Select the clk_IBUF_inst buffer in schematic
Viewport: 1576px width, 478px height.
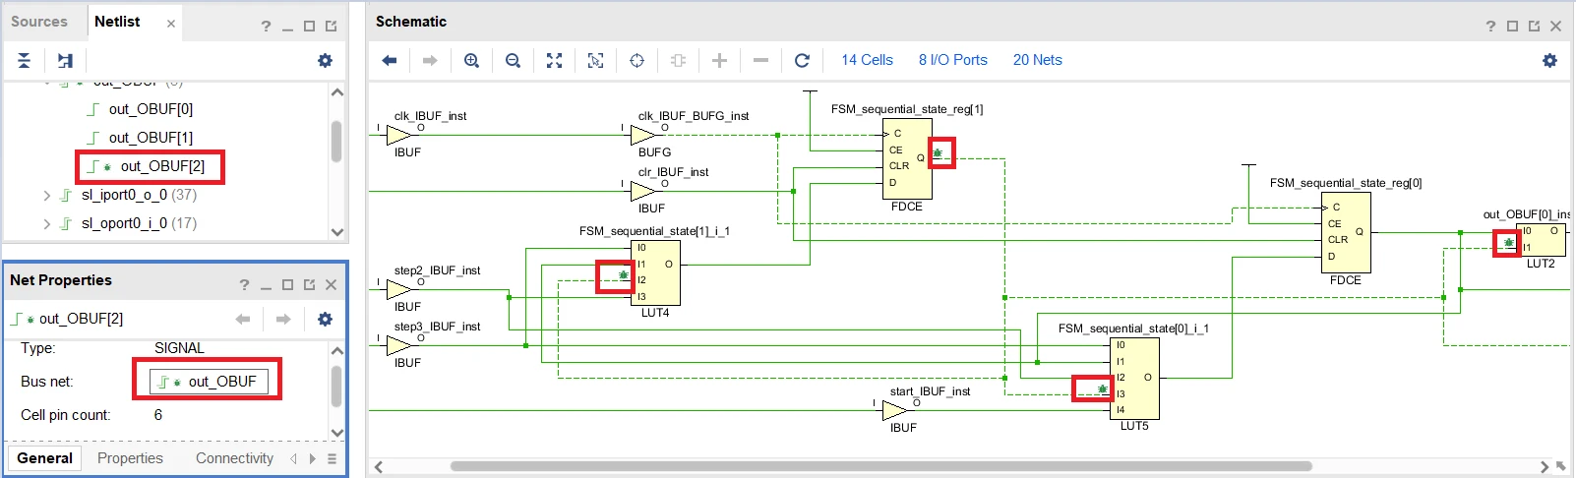click(x=399, y=136)
